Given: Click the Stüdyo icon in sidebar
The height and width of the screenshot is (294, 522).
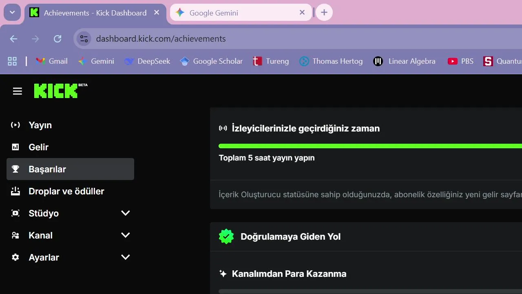Looking at the screenshot, I should 15,213.
